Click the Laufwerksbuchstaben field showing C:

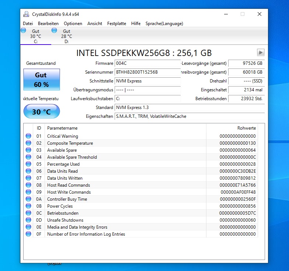[147, 99]
